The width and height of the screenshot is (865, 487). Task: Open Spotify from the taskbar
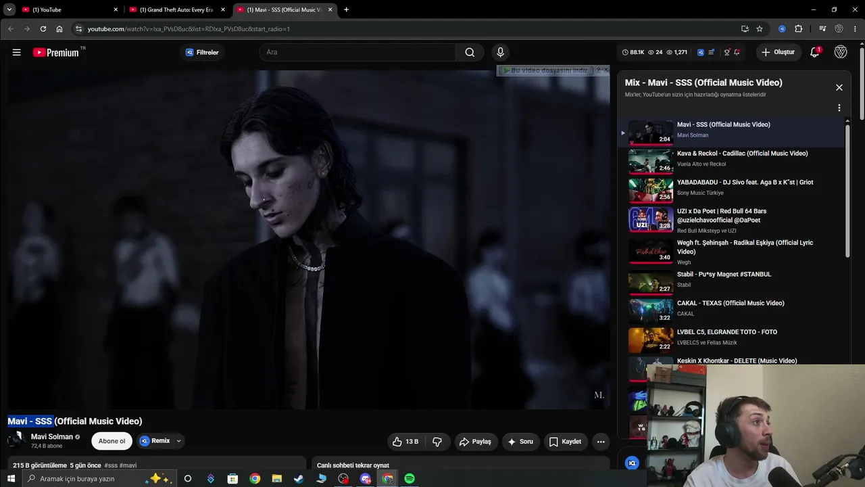click(x=410, y=479)
